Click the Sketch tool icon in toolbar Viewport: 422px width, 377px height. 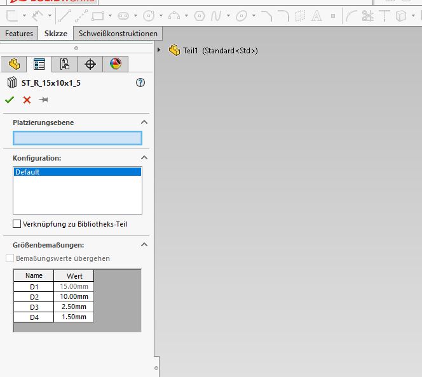point(12,16)
